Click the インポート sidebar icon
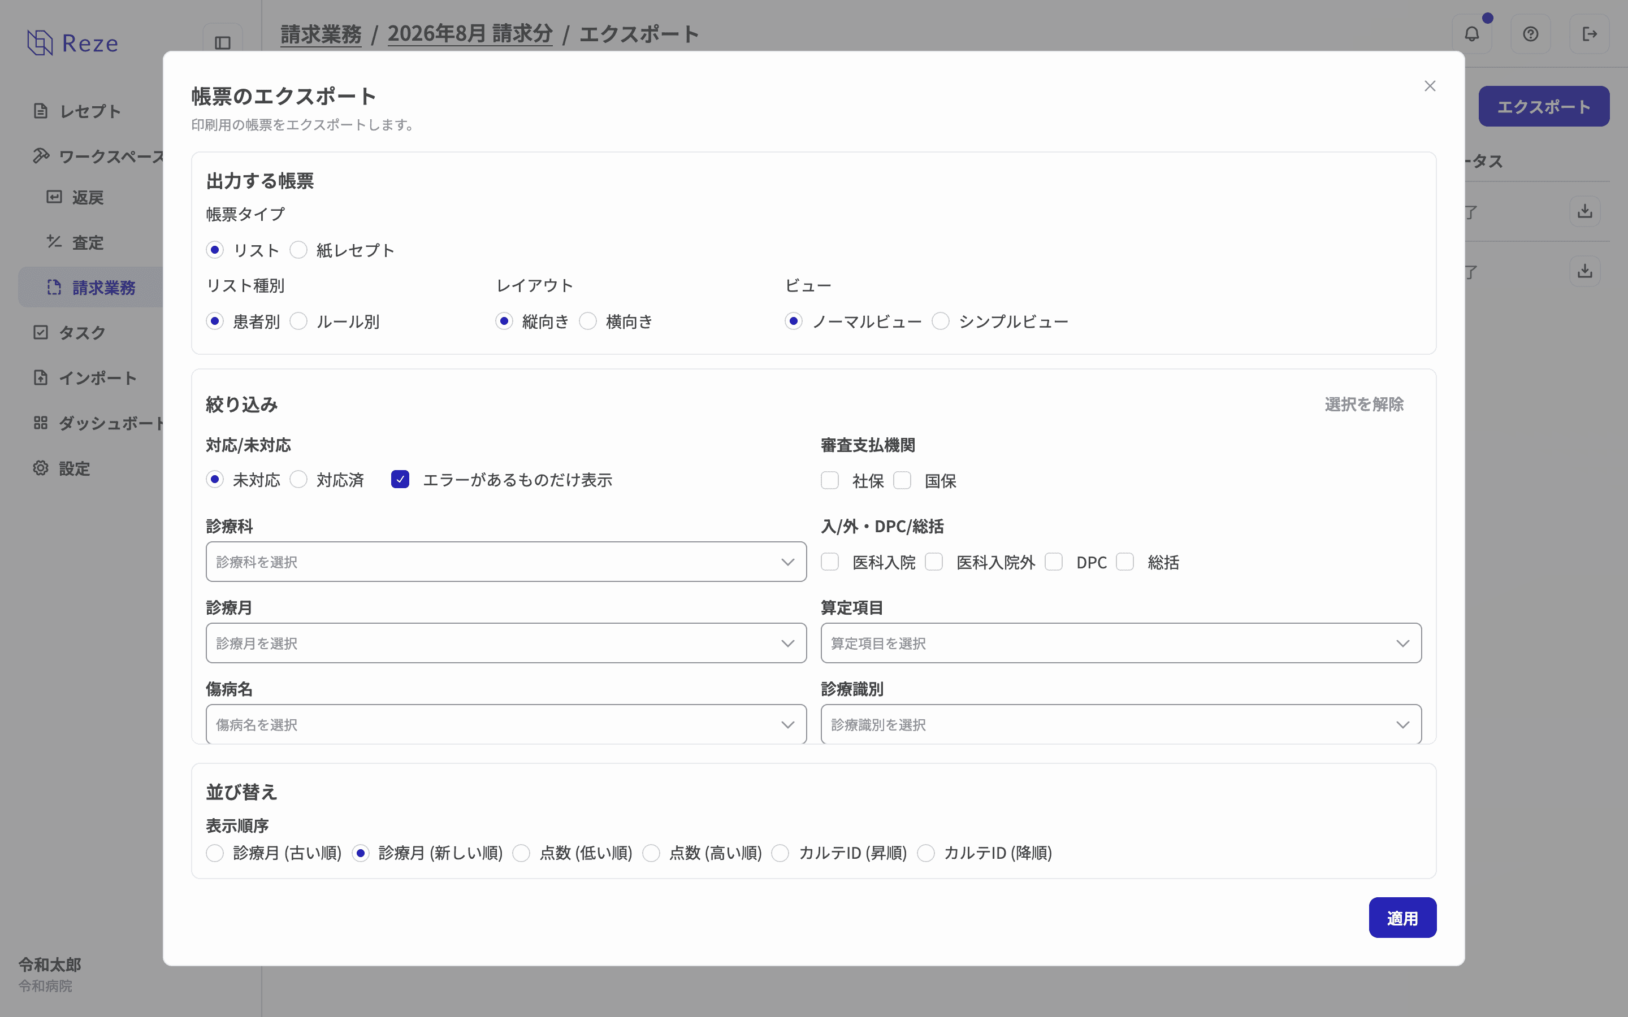 (x=41, y=377)
